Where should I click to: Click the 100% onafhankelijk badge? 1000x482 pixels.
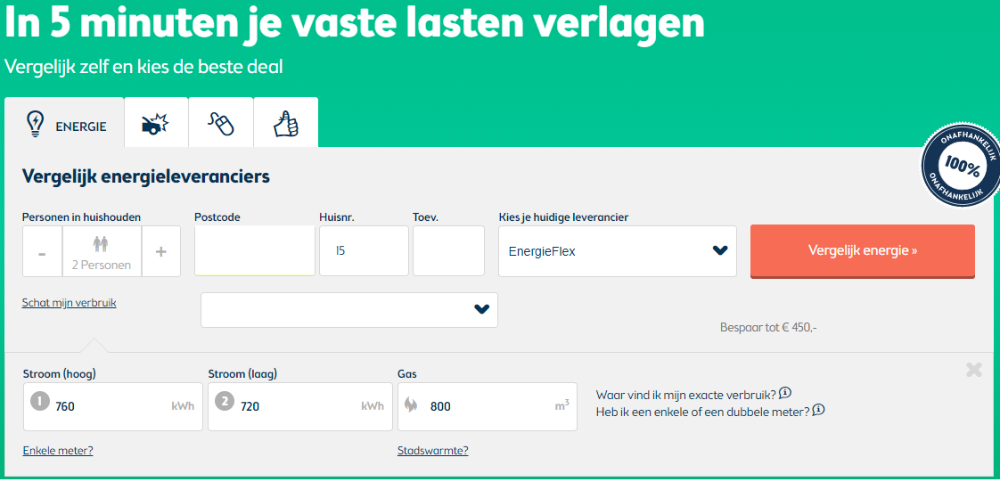pyautogui.click(x=962, y=167)
